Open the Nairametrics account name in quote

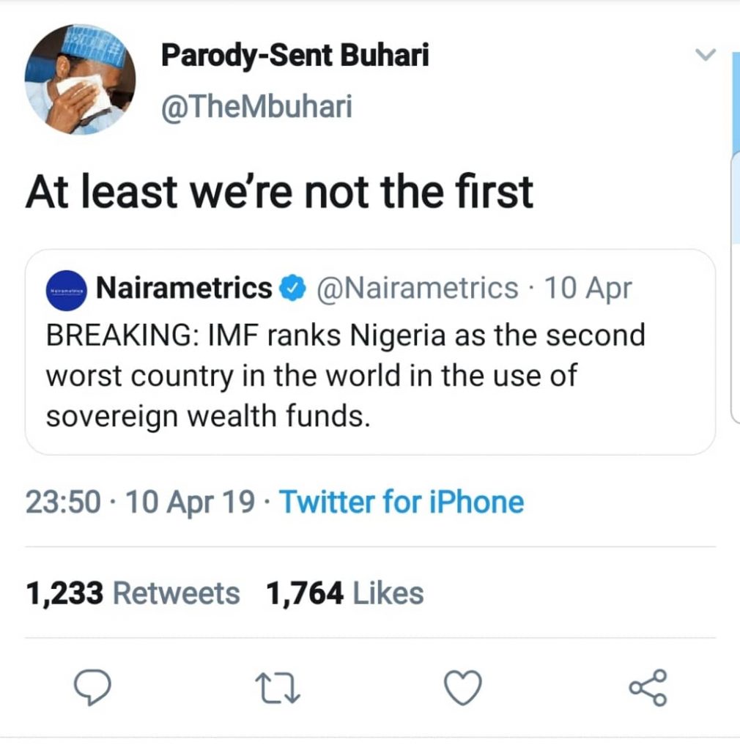tap(183, 289)
